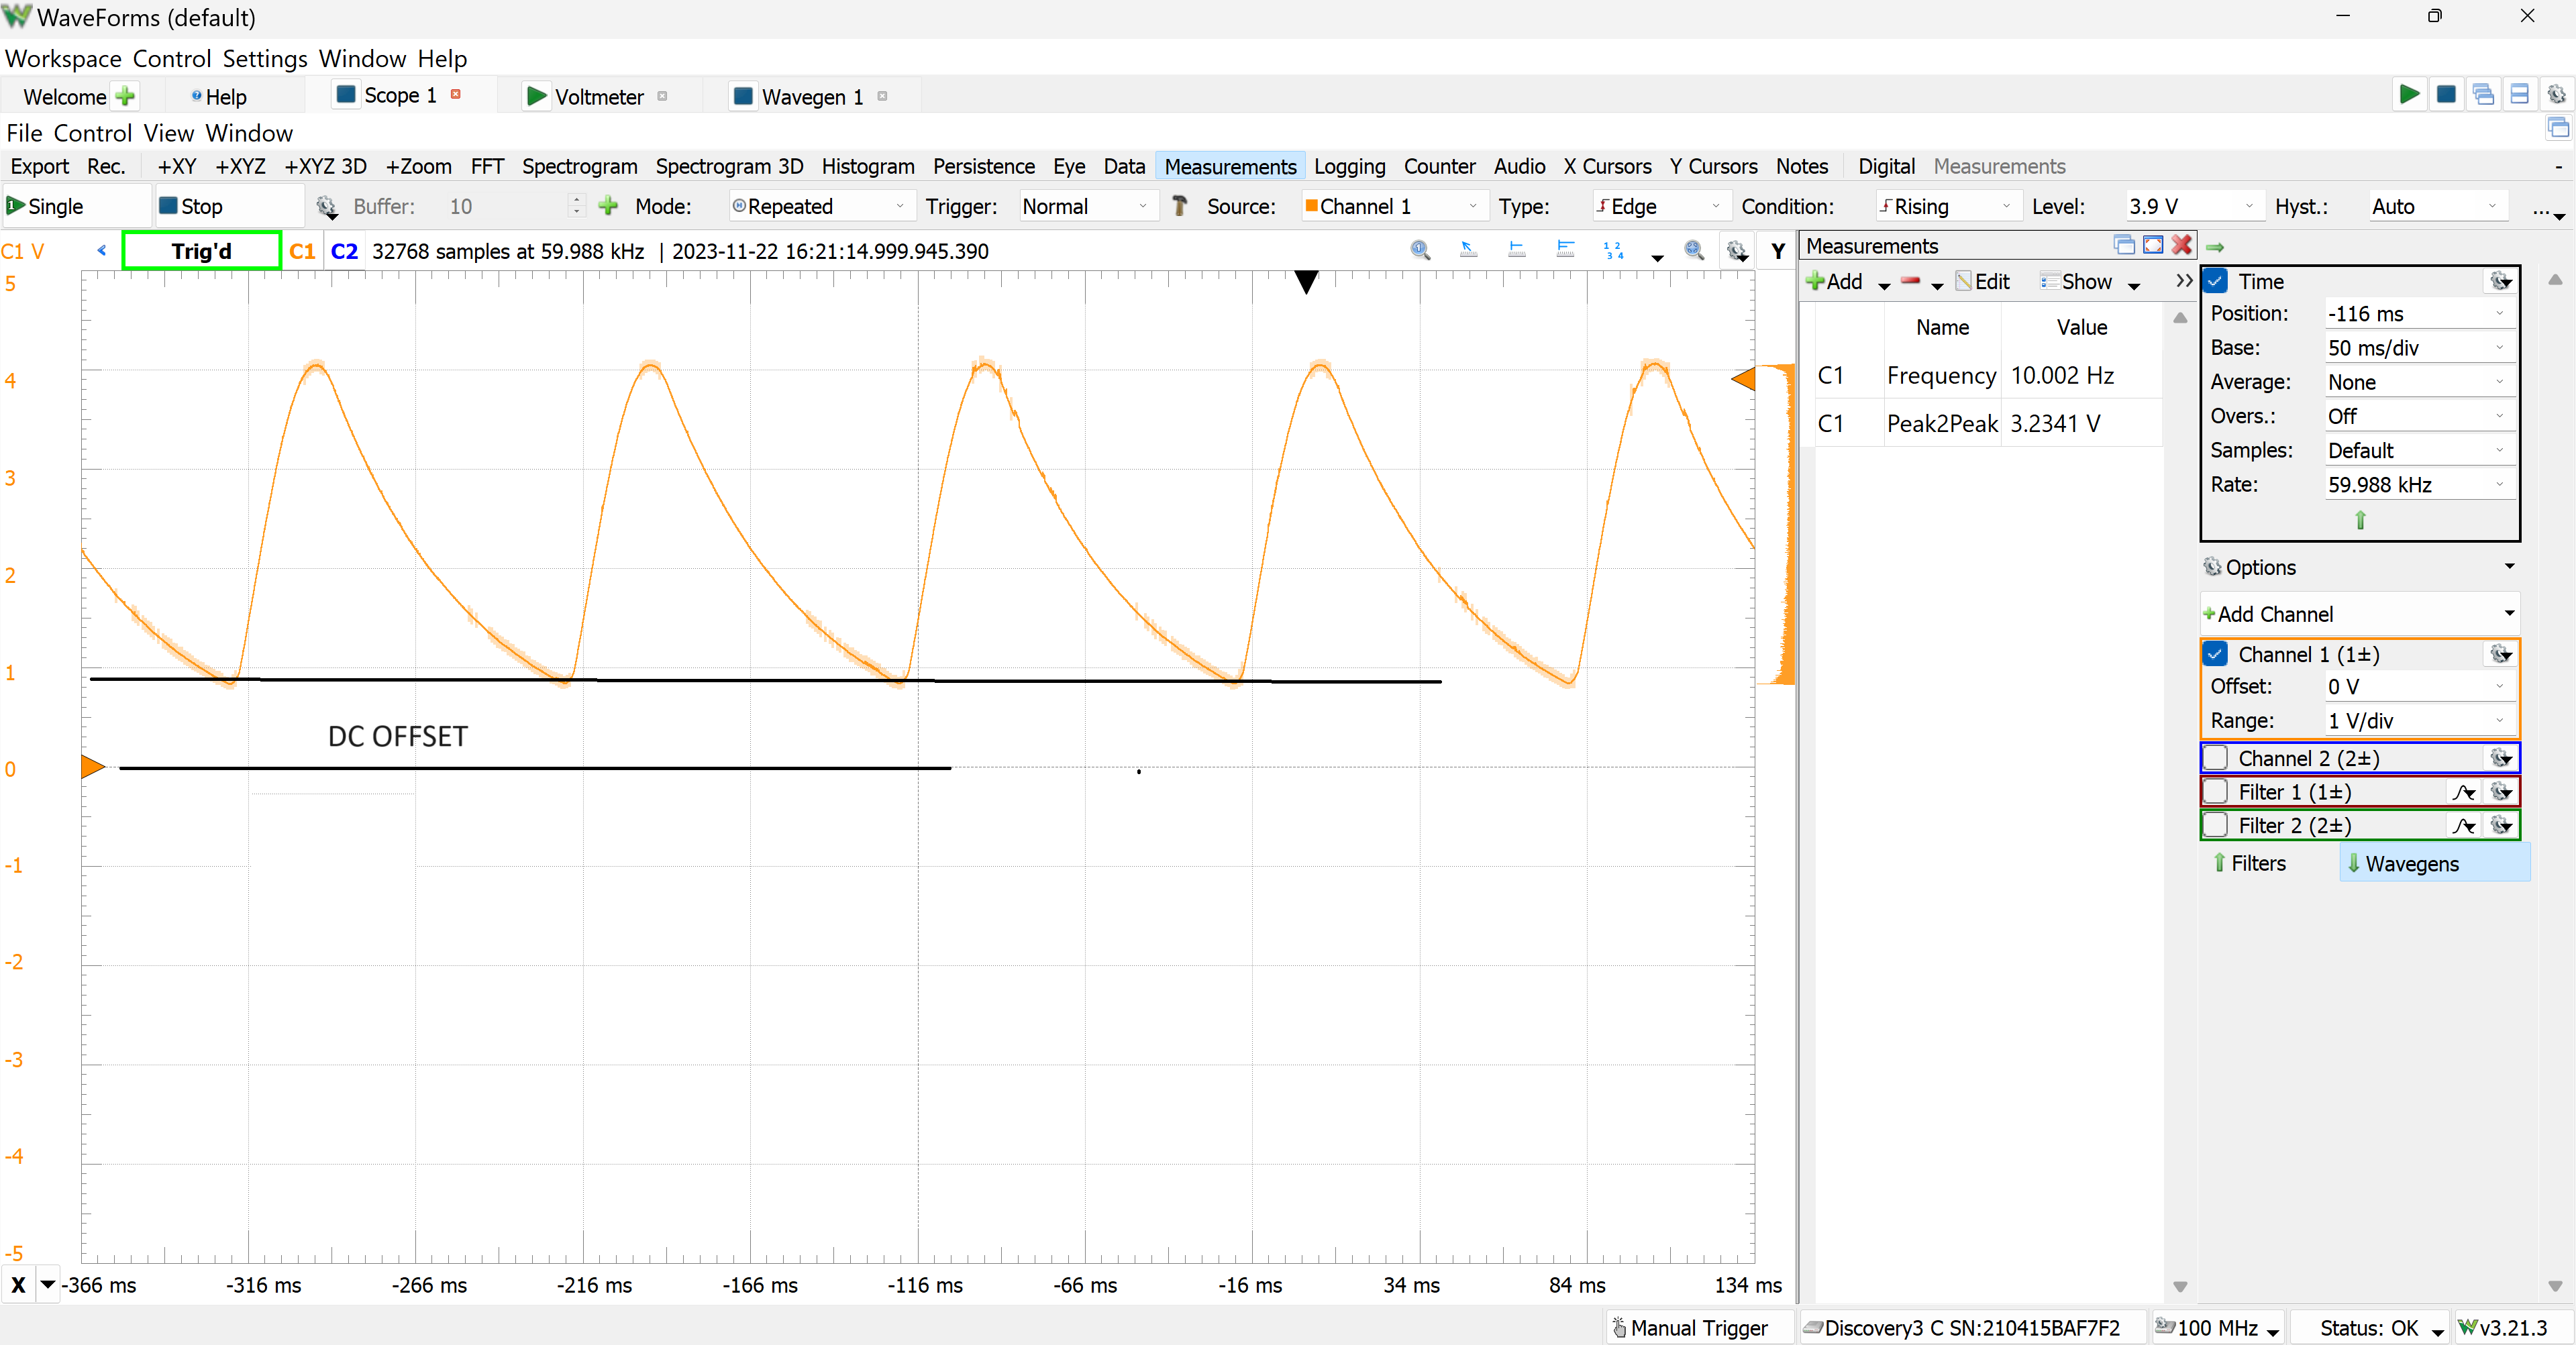Click the orange zero-level marker on the left edge
Viewport: 2576px width, 1345px height.
[x=93, y=767]
